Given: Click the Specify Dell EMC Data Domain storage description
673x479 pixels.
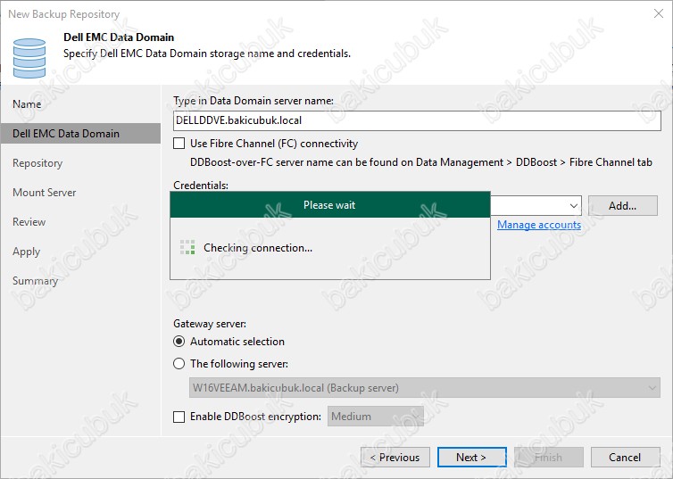Looking at the screenshot, I should click(x=207, y=54).
